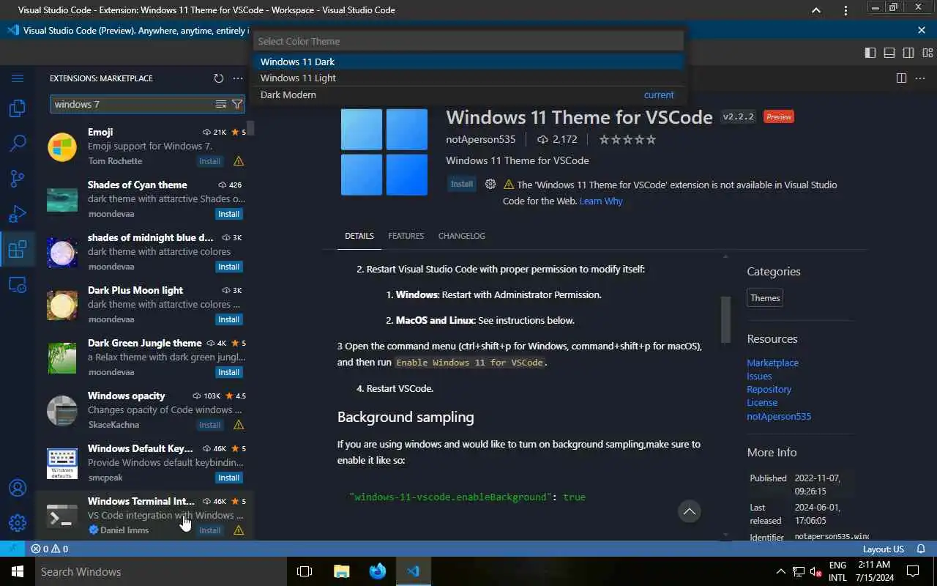The height and width of the screenshot is (586, 937).
Task: Install the Dark Green Jungle theme
Action: [x=228, y=372]
